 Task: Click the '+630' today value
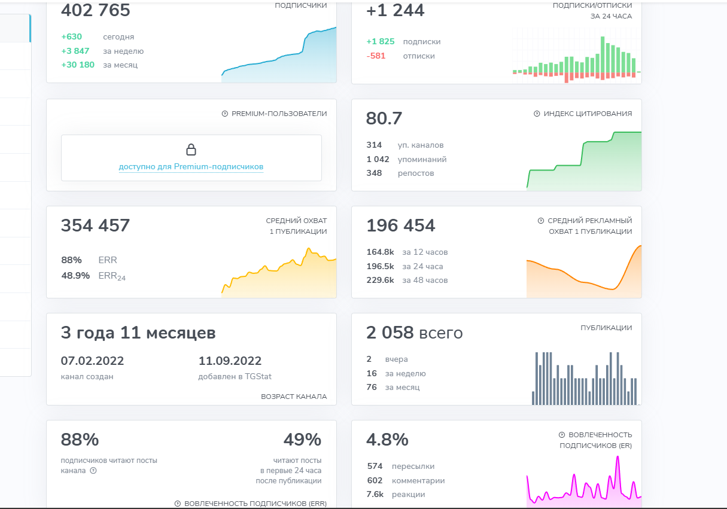point(71,36)
